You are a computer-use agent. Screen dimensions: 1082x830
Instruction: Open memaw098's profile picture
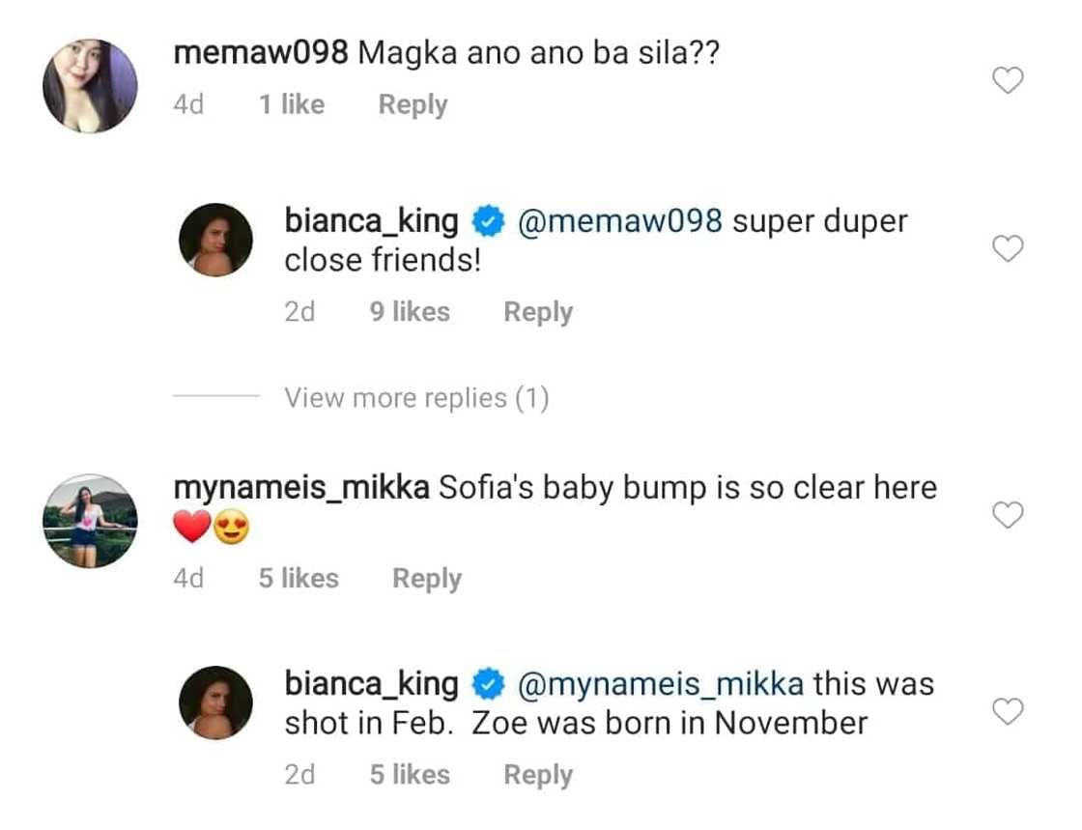coord(89,85)
